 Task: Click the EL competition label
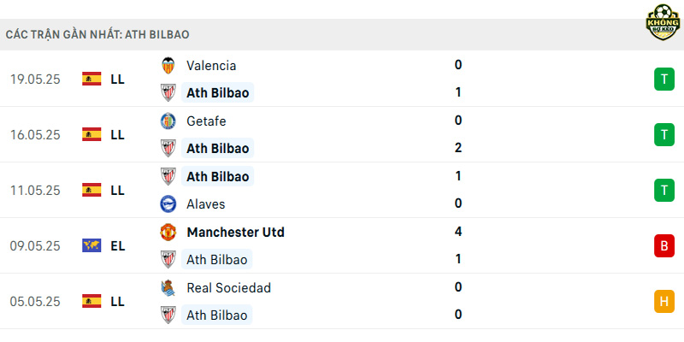click(118, 246)
